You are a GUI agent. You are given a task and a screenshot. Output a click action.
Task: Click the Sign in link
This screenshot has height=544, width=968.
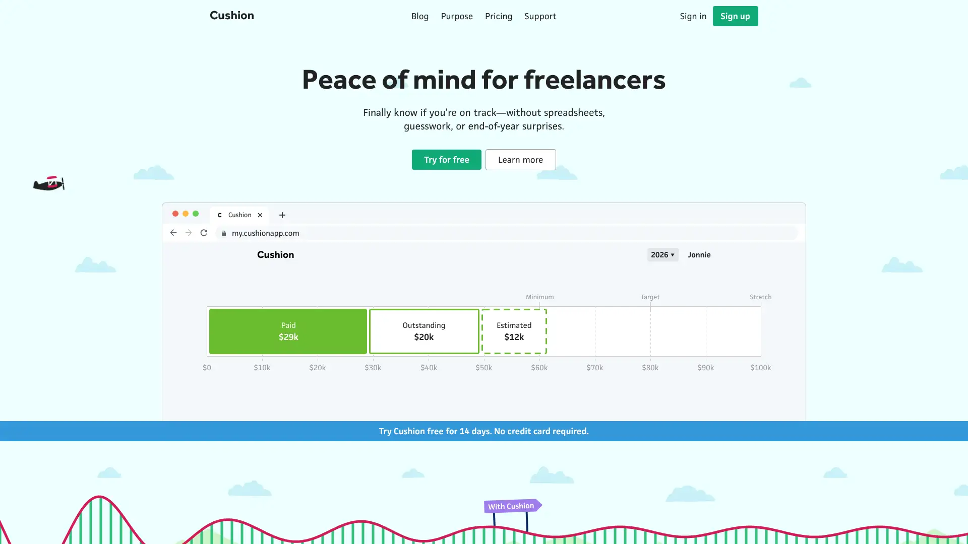693,16
